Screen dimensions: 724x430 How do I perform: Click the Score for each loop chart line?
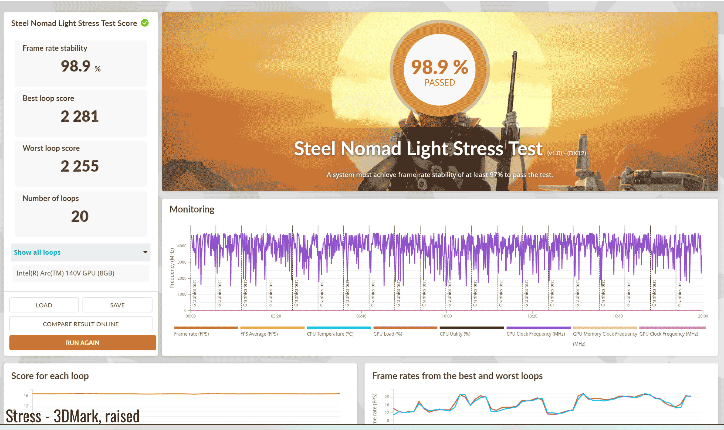point(185,394)
